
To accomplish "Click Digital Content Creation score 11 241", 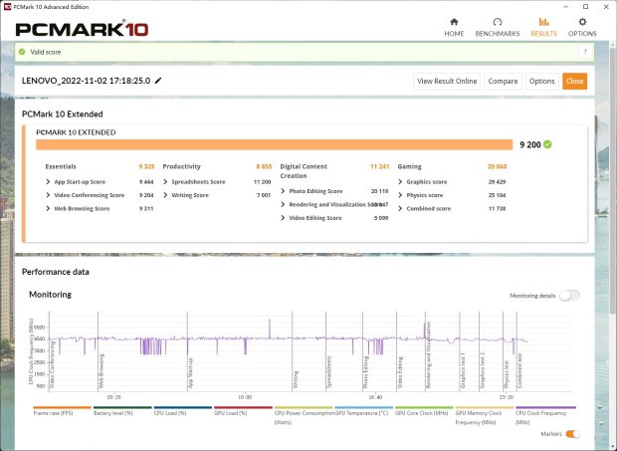I will 380,166.
